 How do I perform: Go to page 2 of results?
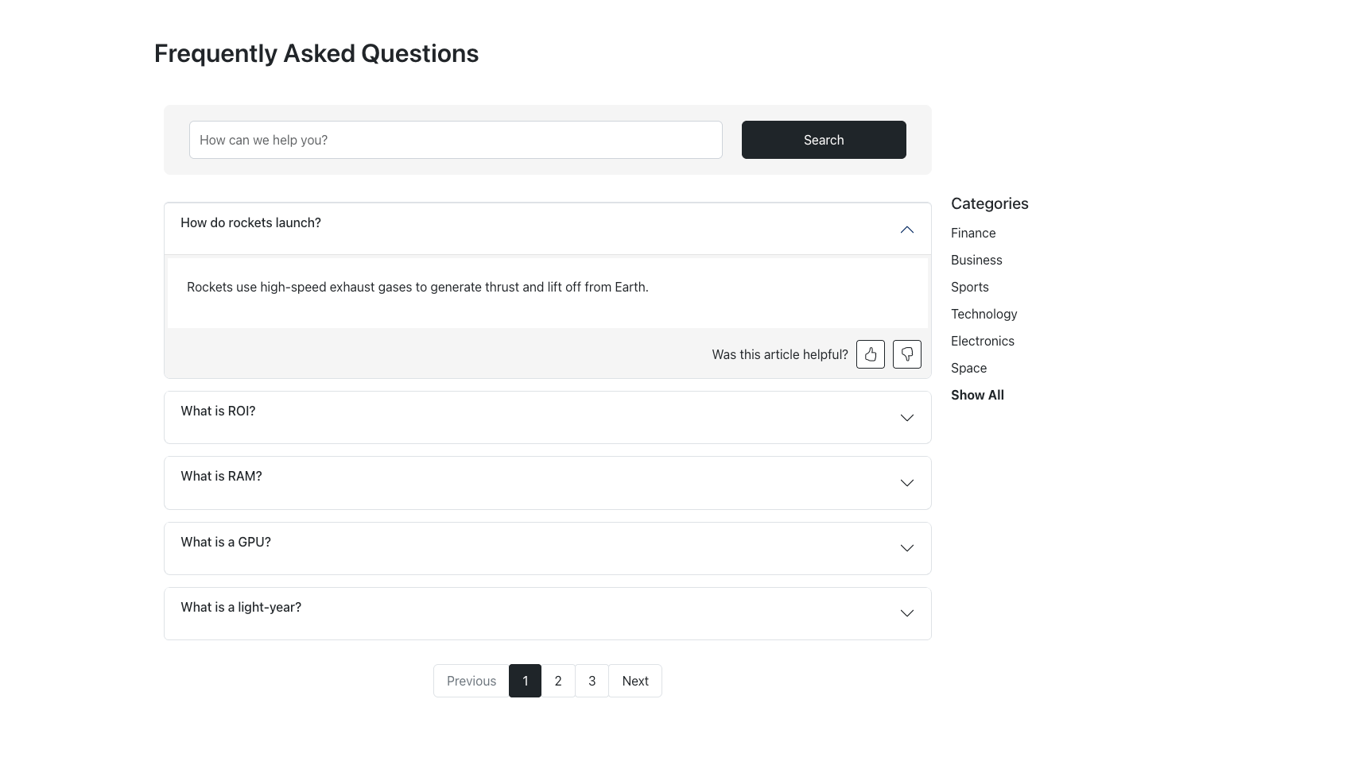pos(557,681)
